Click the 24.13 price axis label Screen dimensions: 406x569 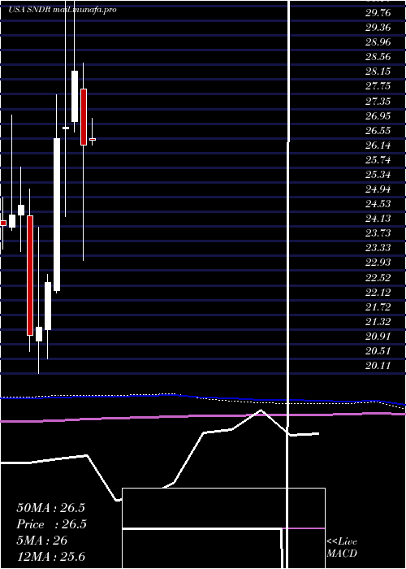click(x=378, y=219)
